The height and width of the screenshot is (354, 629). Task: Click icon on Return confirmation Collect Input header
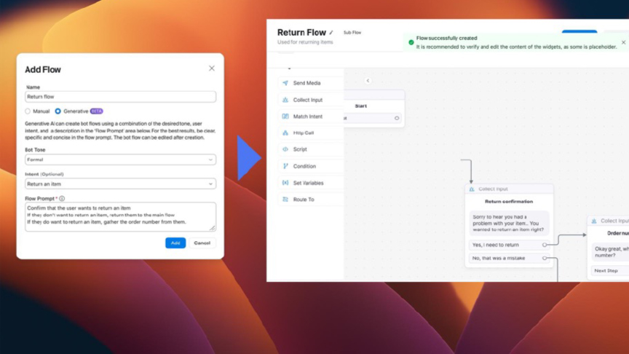[x=472, y=189]
